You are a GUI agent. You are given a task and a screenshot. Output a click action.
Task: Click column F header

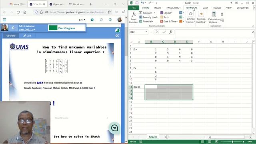coord(199,42)
